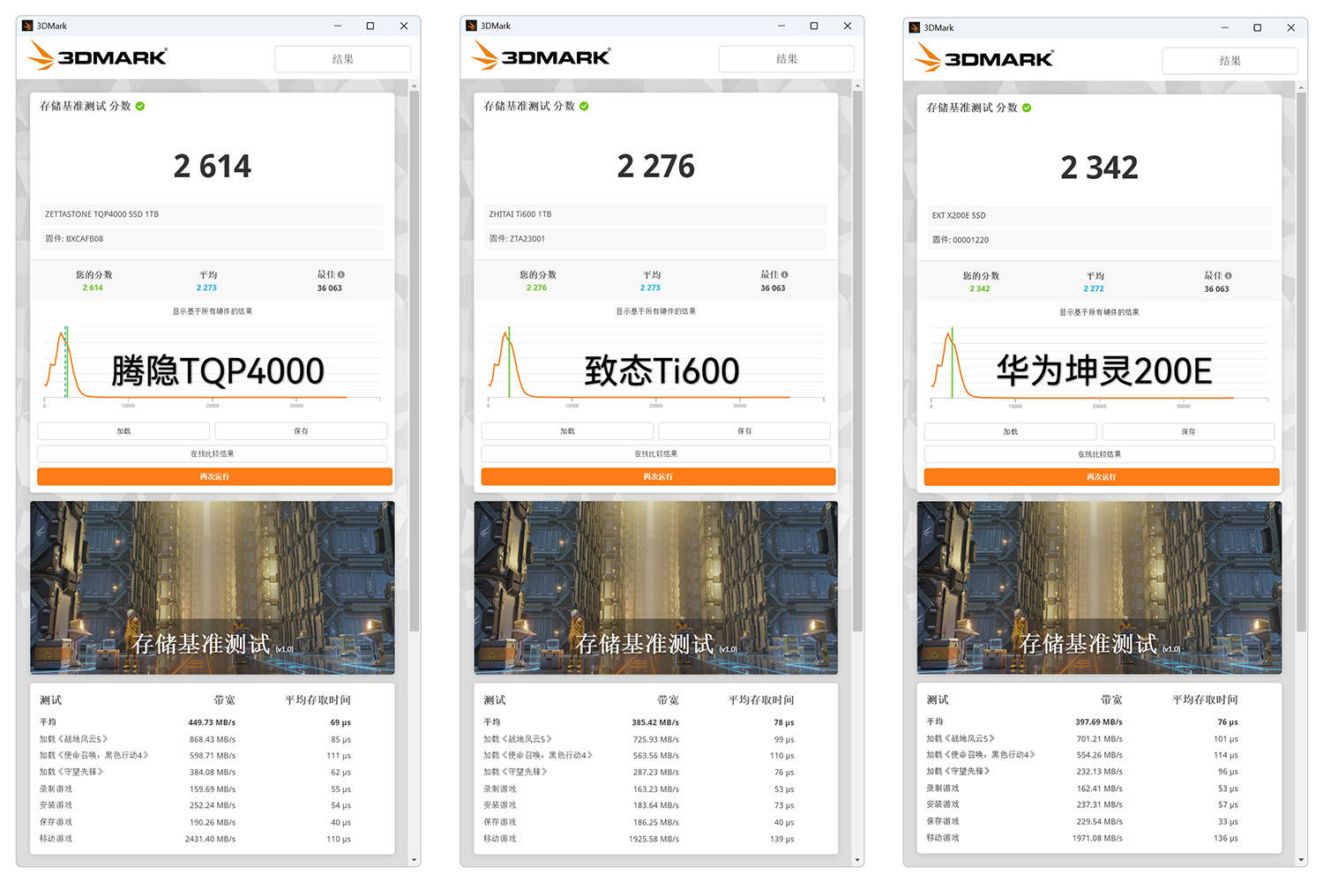
Task: Click bandwidth value 2431.40 MB/s
Action: click(x=210, y=839)
